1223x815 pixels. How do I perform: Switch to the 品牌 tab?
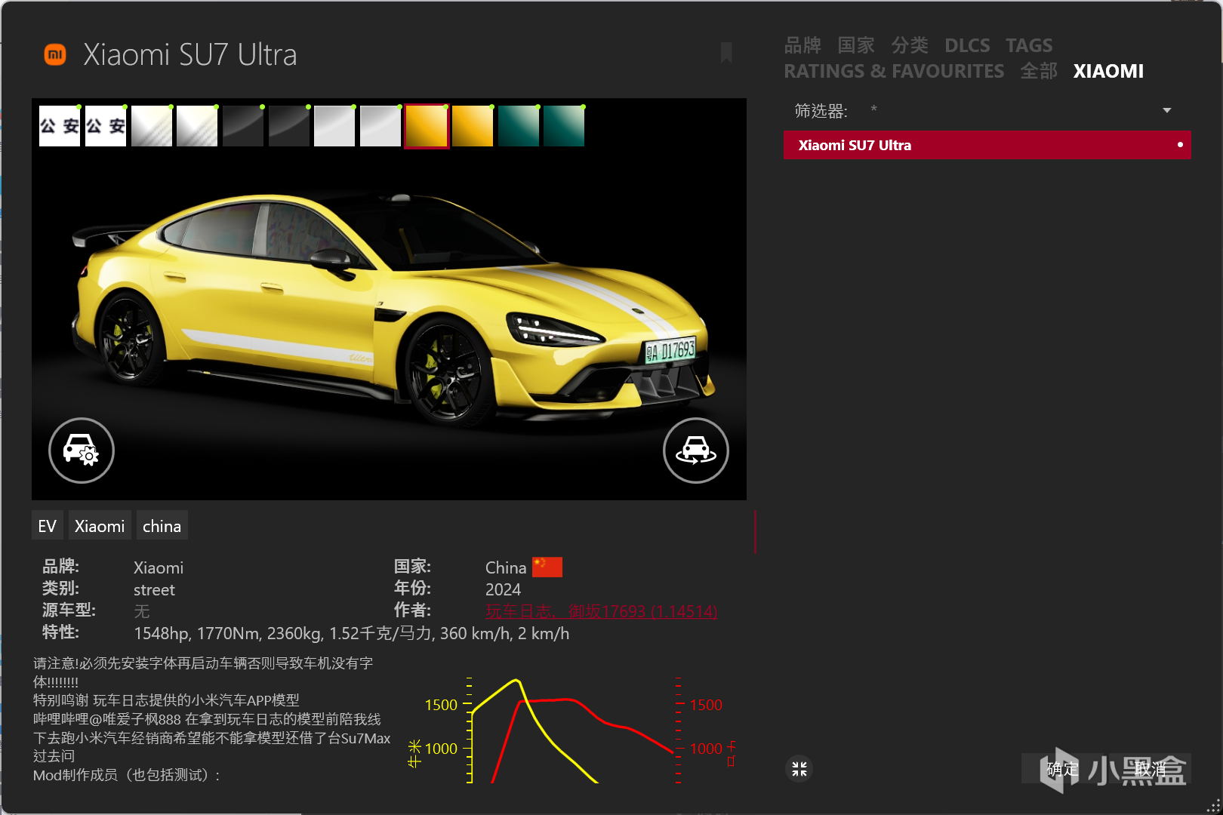tap(802, 45)
